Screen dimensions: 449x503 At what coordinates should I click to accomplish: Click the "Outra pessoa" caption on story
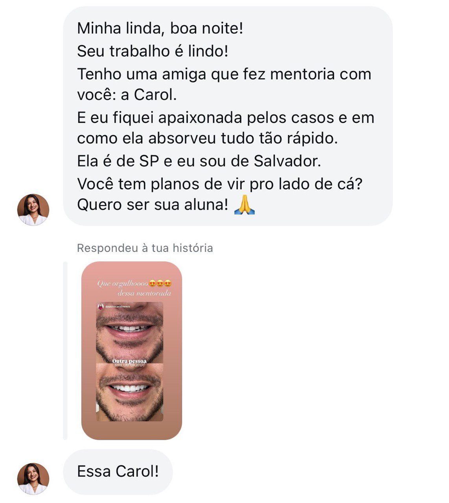tap(129, 361)
